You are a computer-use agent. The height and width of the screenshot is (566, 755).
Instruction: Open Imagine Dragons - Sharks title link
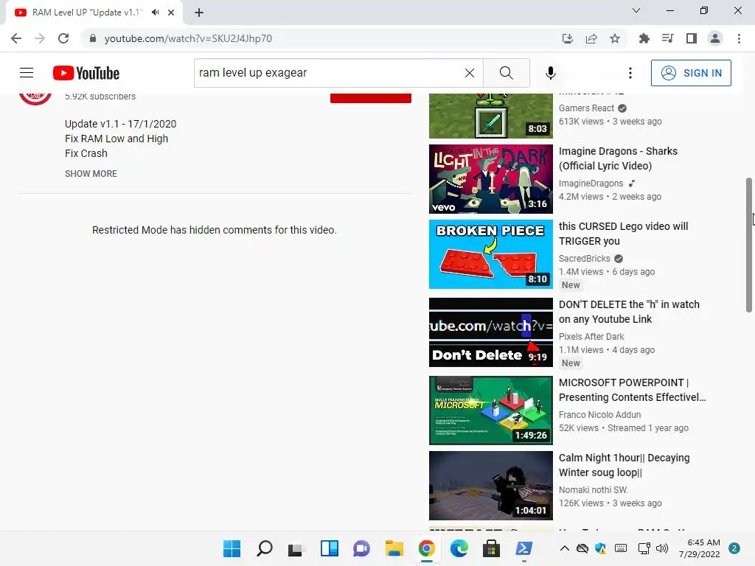coord(618,158)
